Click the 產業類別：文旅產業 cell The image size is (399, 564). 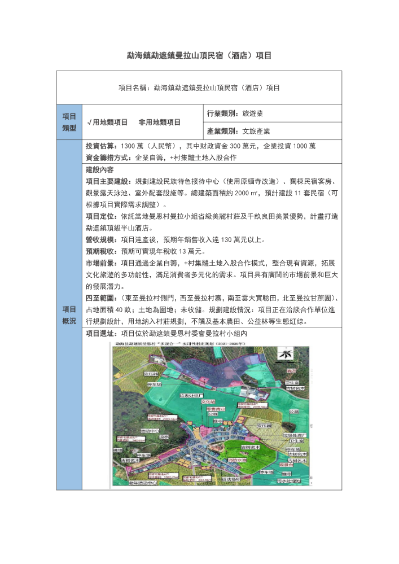pyautogui.click(x=273, y=131)
